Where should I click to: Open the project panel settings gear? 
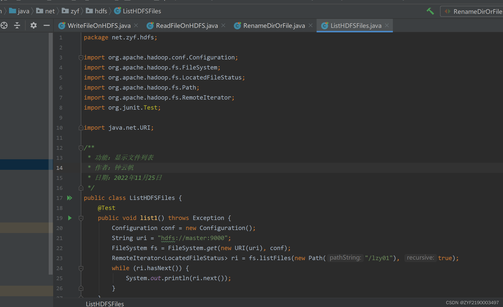coord(33,25)
